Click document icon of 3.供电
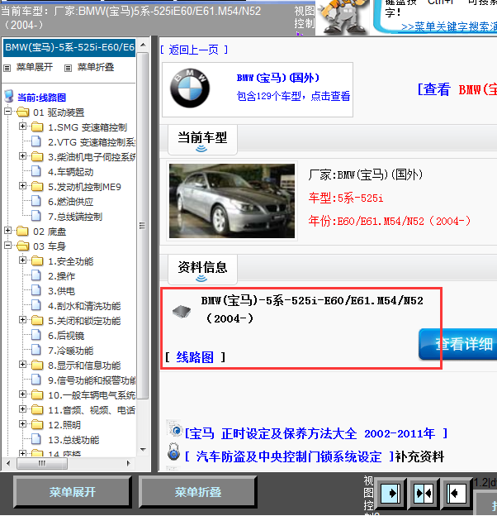Image resolution: width=497 pixels, height=516 pixels. tap(36, 291)
